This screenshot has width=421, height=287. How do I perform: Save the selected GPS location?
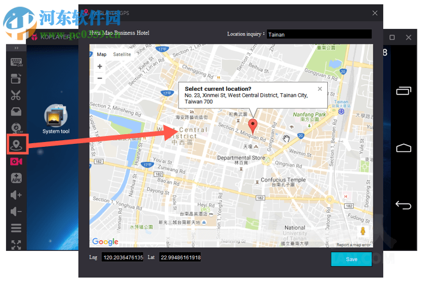[x=351, y=259]
